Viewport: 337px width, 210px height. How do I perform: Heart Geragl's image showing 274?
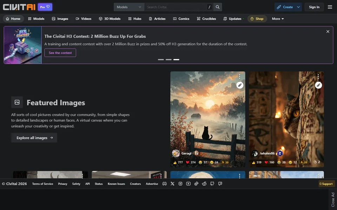[191, 162]
